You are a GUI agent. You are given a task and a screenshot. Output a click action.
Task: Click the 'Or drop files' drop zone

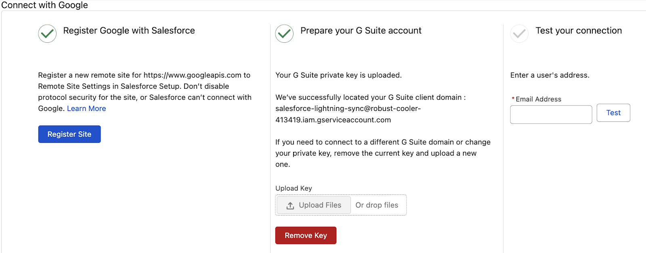click(377, 205)
